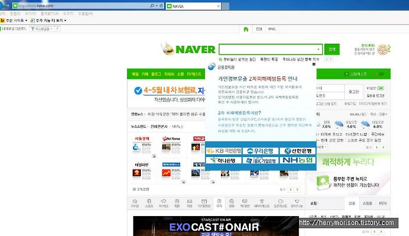Click the 뮤직 play category icon

[x=219, y=203]
